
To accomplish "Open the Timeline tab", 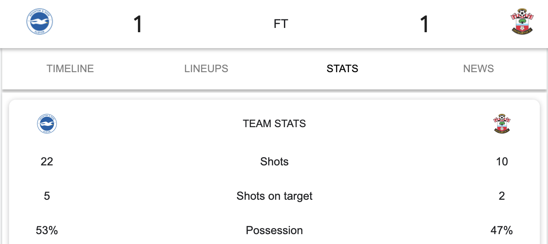I will point(70,69).
